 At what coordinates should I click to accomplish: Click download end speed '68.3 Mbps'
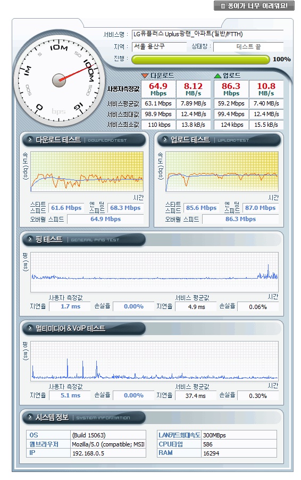point(126,208)
